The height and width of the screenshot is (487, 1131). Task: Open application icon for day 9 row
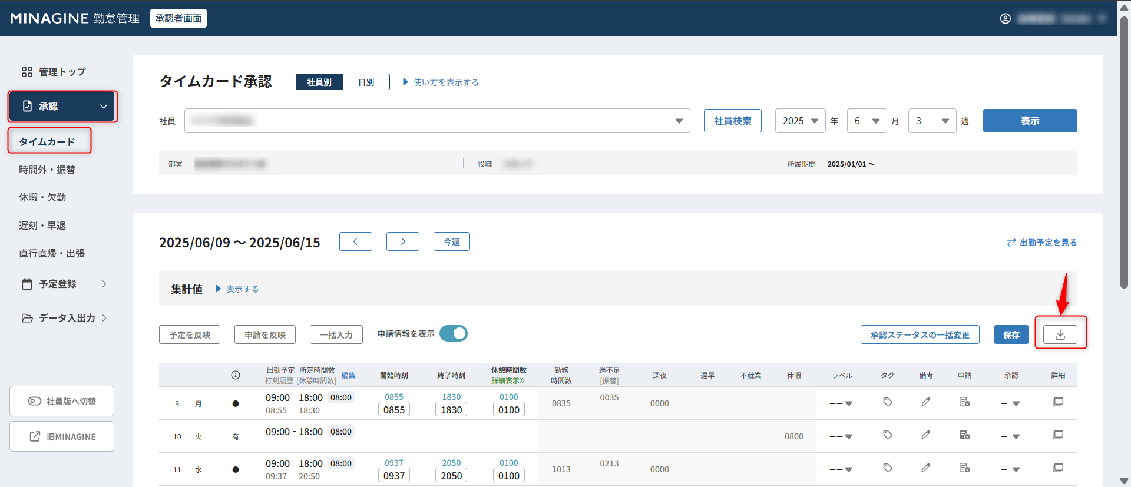[964, 402]
